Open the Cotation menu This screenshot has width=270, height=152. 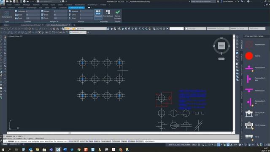[69, 5]
